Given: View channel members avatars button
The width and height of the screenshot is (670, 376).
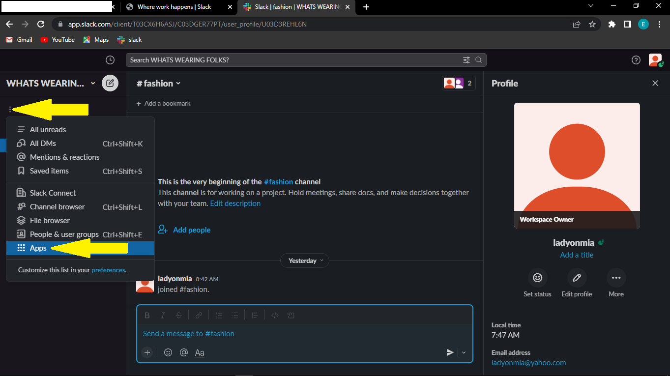Looking at the screenshot, I should pyautogui.click(x=459, y=83).
